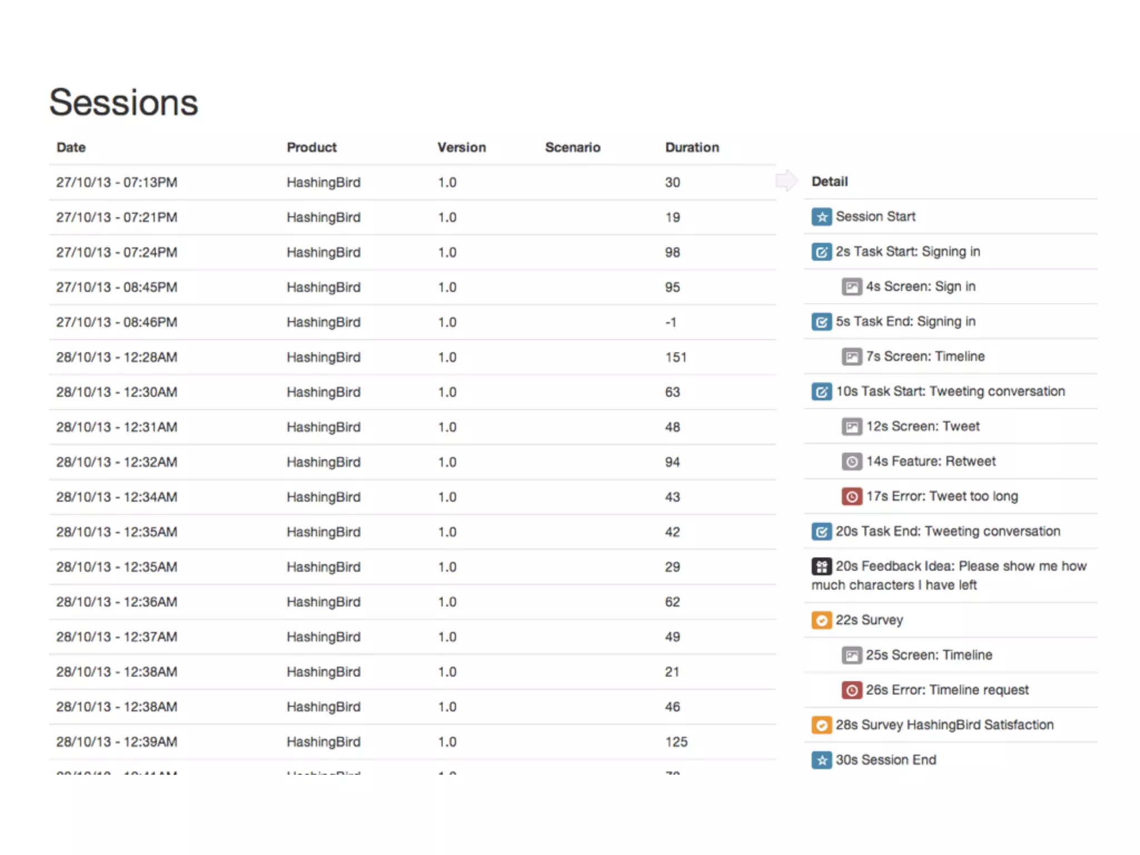Click the red error icon for Tweet too long
This screenshot has width=1140, height=855.
851,497
